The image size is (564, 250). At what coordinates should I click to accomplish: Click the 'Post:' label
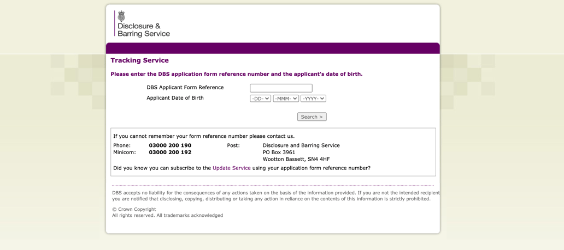[x=233, y=145]
